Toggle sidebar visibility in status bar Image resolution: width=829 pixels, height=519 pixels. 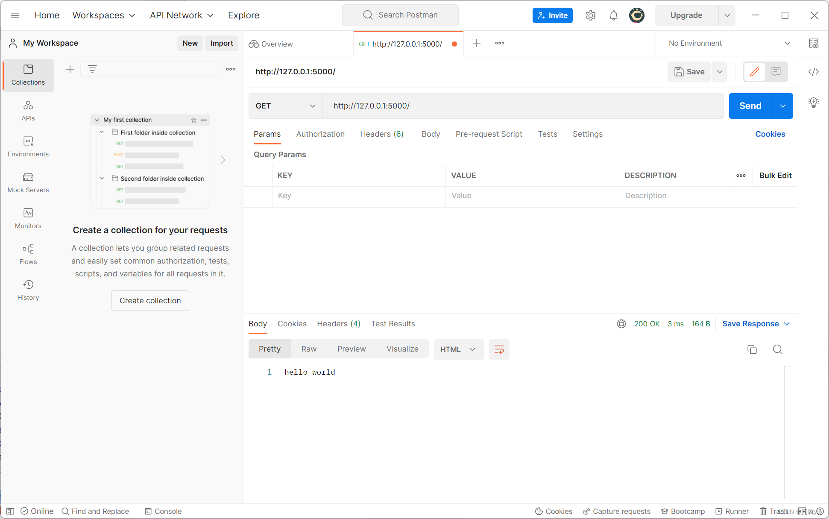tap(11, 511)
